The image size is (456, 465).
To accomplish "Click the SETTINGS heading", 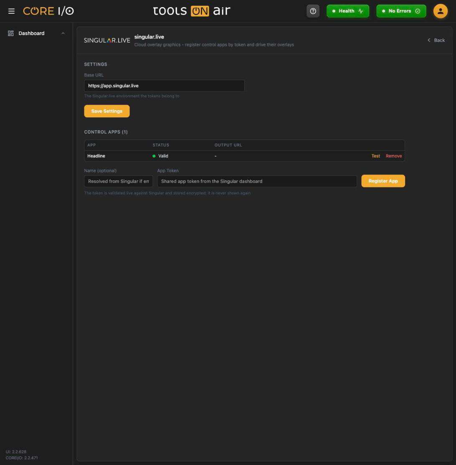I will coord(96,64).
